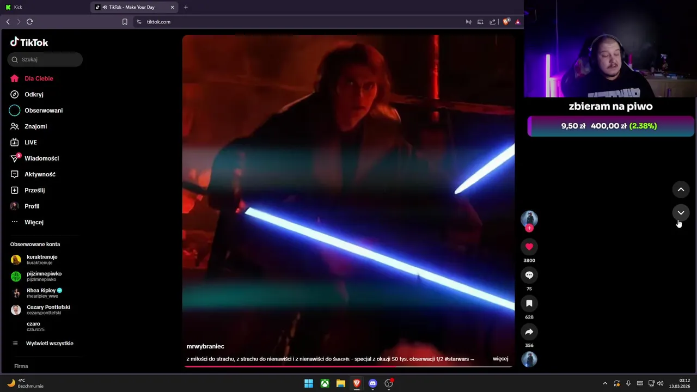Open the clock and date panel
Image resolution: width=697 pixels, height=392 pixels.
point(681,383)
